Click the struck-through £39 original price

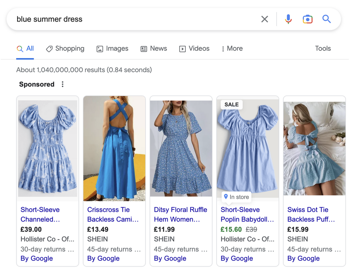[251, 229]
